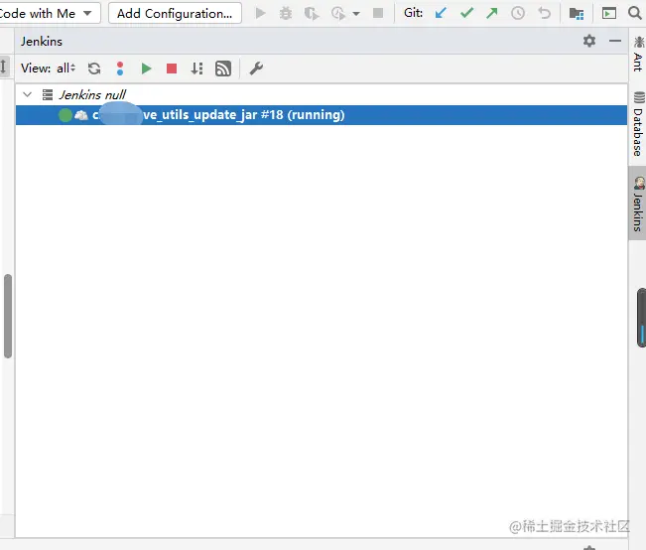Git update project blue arrow

click(x=441, y=13)
